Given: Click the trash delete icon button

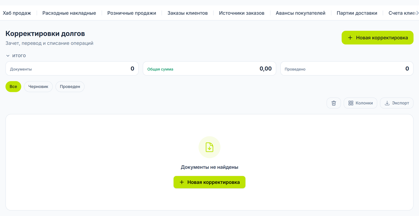Looking at the screenshot, I should [x=334, y=103].
